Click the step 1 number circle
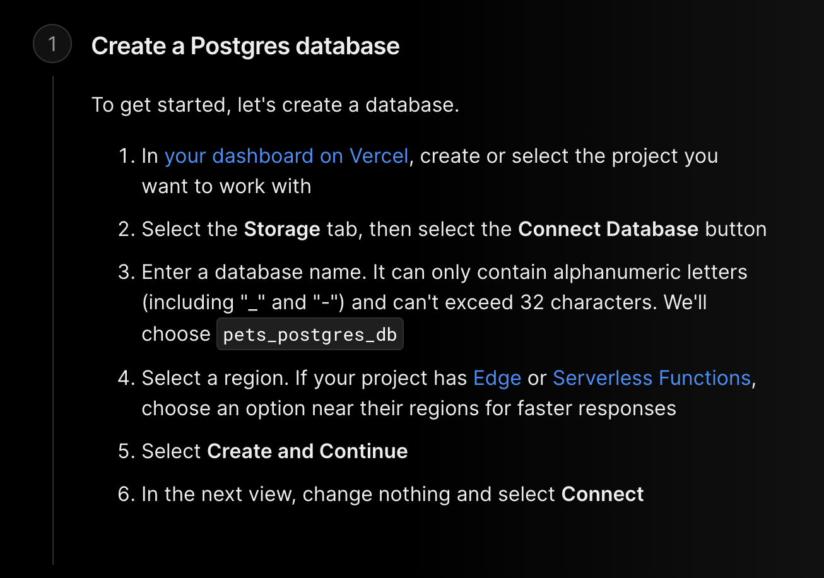The height and width of the screenshot is (578, 824). tap(52, 44)
